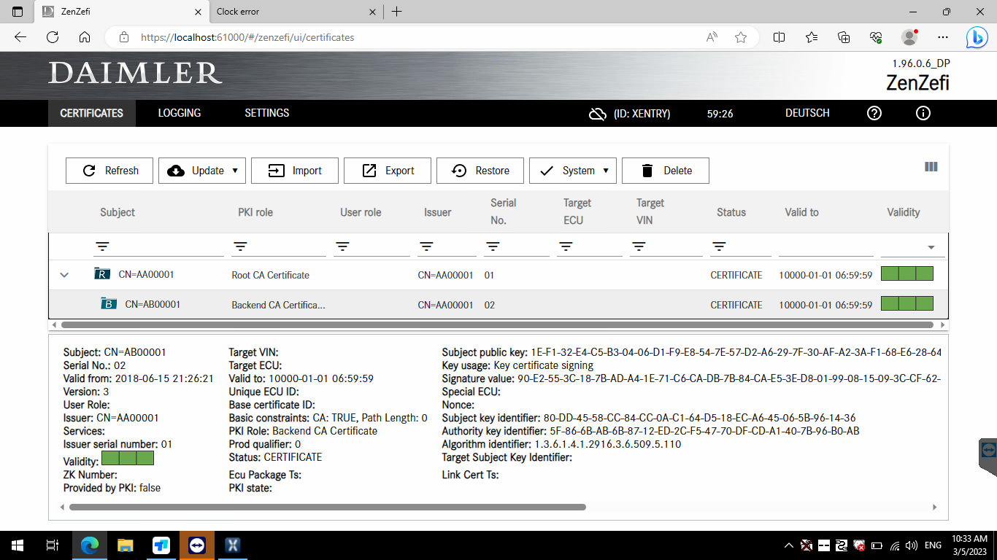
Task: Open the SETTINGS tab
Action: point(266,113)
